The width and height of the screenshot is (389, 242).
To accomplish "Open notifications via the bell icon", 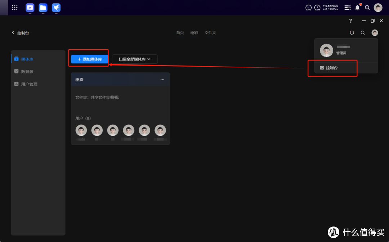I will (x=357, y=7).
